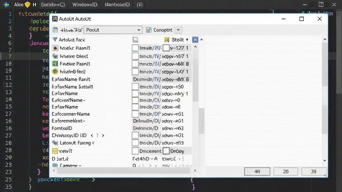Click the AutoUt window title icon
Image resolution: width=342 pixels, height=192 pixels.
55,19
